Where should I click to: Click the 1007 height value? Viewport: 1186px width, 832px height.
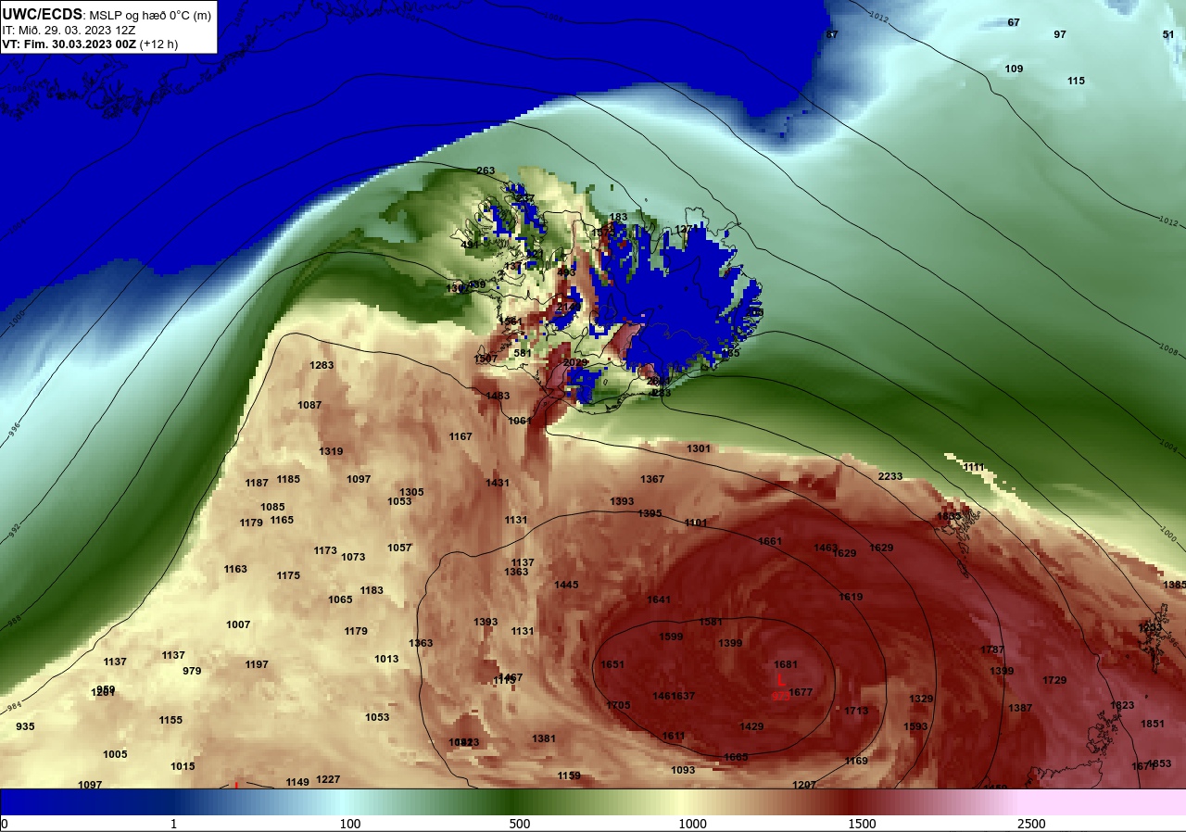click(x=238, y=624)
